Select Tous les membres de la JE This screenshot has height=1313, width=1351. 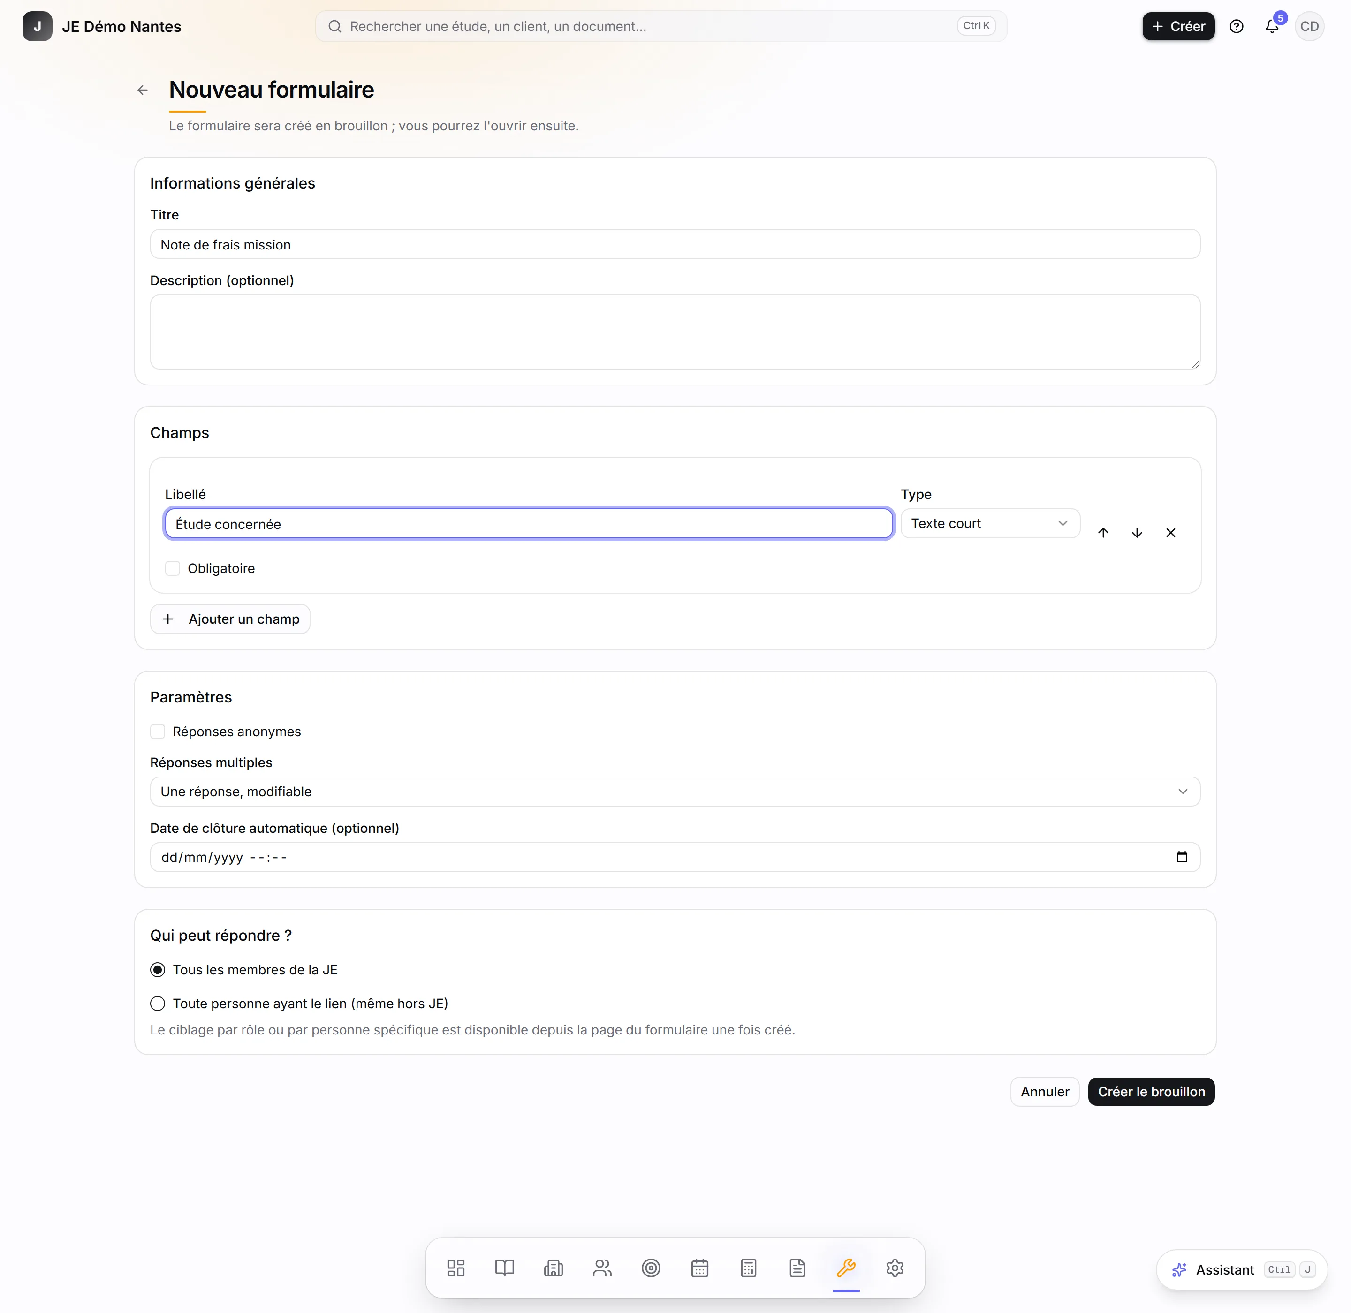click(x=157, y=970)
